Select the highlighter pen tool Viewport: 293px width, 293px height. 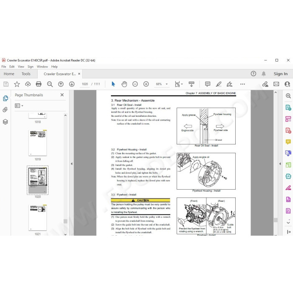(218, 84)
